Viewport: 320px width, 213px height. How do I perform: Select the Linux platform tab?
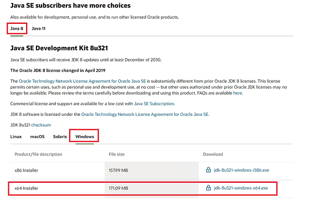16,137
